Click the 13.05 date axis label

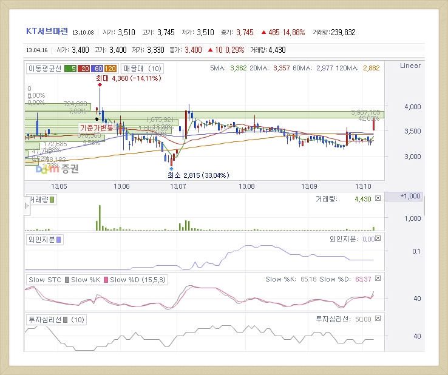click(x=59, y=186)
